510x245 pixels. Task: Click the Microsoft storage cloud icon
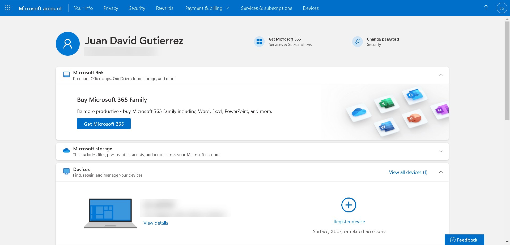(66, 150)
